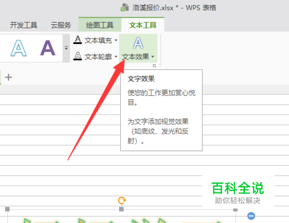The height and width of the screenshot is (223, 289).
Task: Open the text format dialog launcher
Action: (x=154, y=66)
